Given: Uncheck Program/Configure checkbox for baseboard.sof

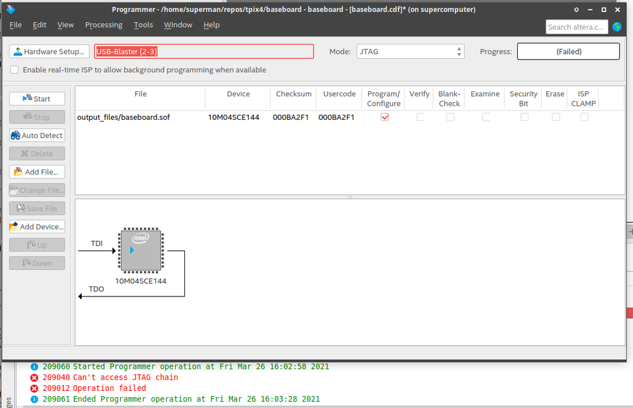Looking at the screenshot, I should [x=385, y=117].
